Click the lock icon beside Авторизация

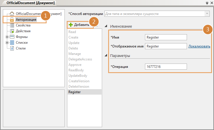pyautogui.click(x=12, y=20)
